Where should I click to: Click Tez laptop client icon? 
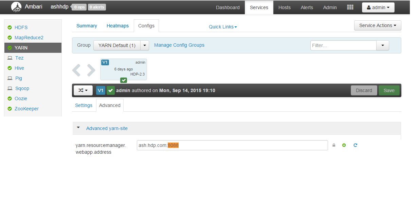click(x=10, y=58)
